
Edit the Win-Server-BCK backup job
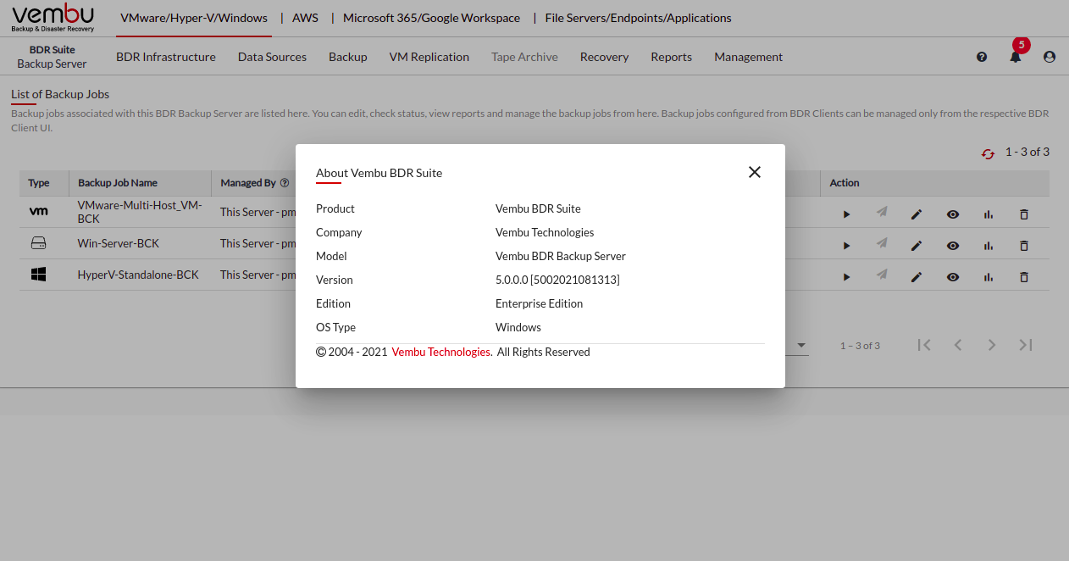click(x=916, y=246)
